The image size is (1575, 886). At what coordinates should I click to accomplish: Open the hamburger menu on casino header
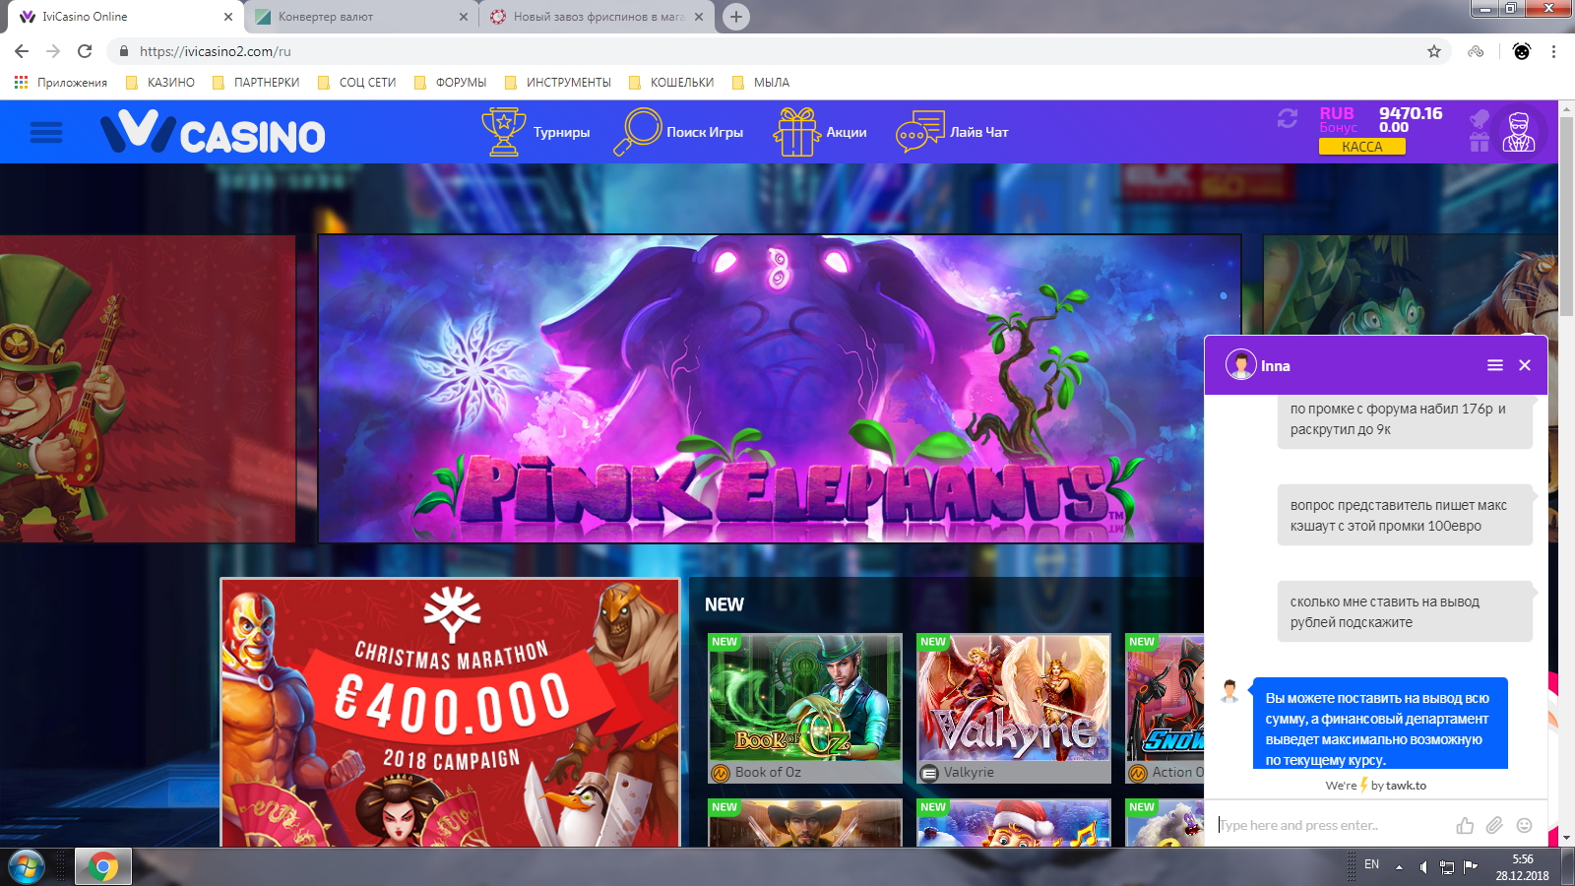pos(46,132)
